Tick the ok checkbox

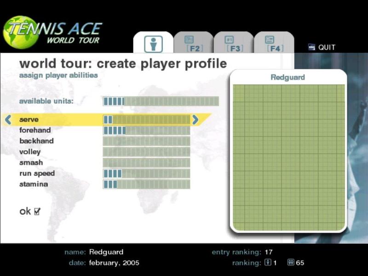coord(37,212)
